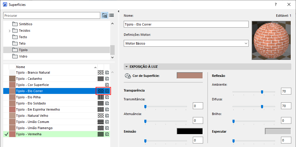
Task: Click texture icon for Tijolo - União Comum
Action: click(x=107, y=122)
